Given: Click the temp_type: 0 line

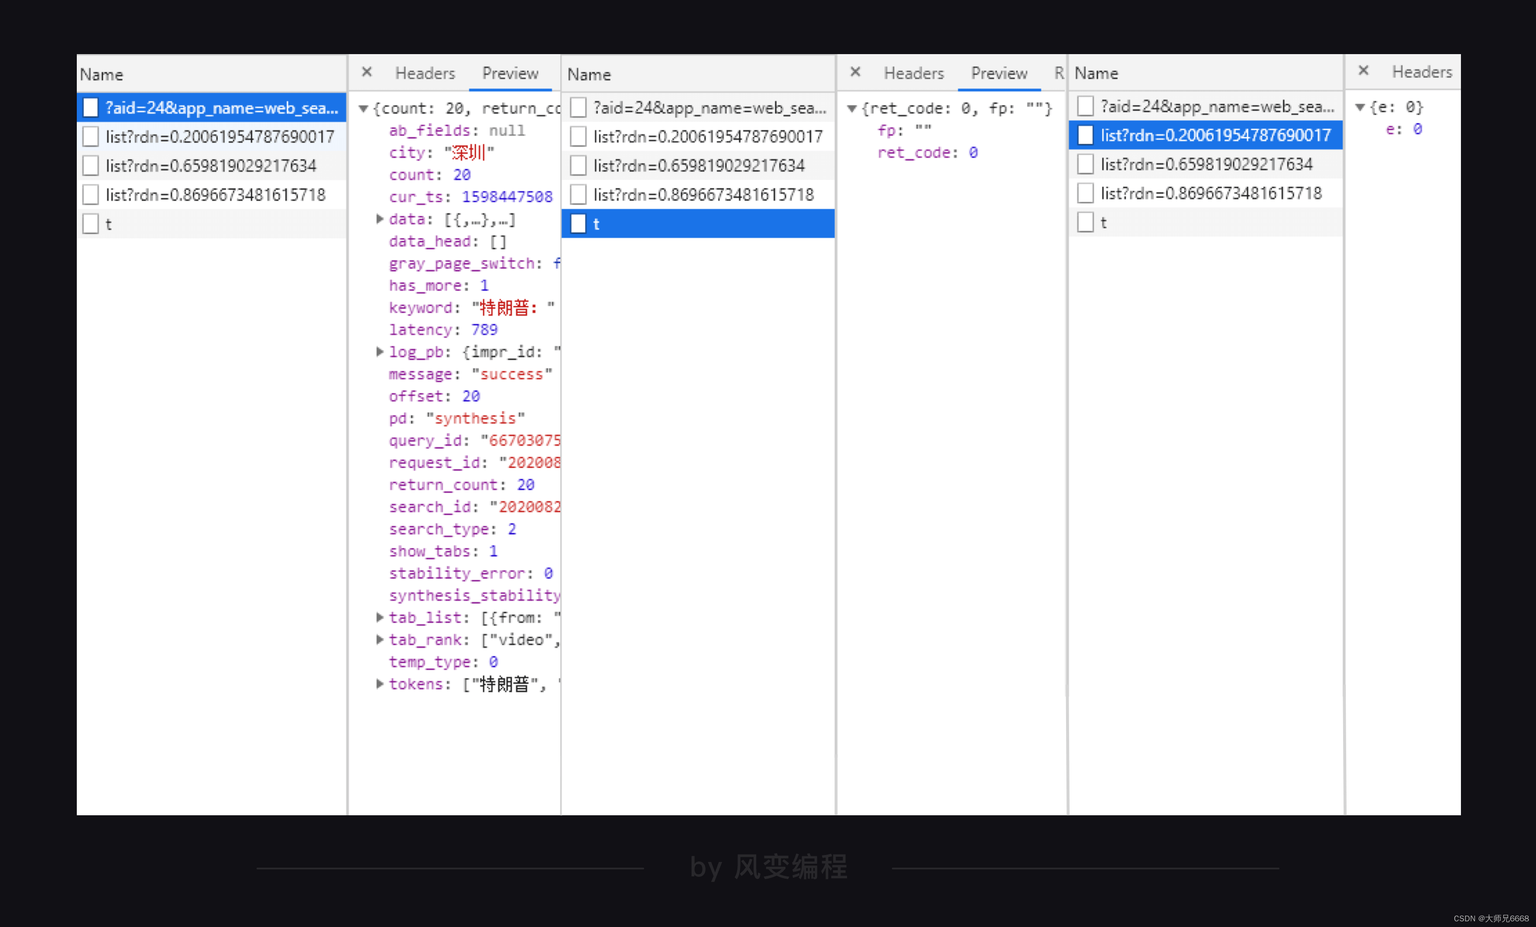Looking at the screenshot, I should pos(443,662).
